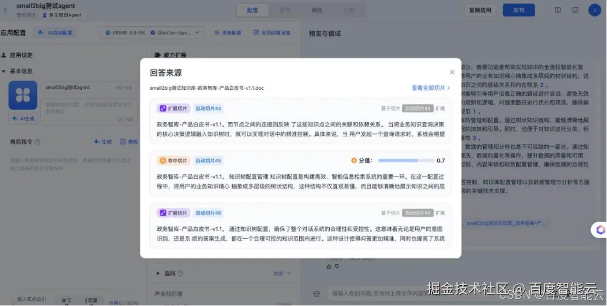
Task: Click citation number 2 in the answer
Action: [542, 85]
